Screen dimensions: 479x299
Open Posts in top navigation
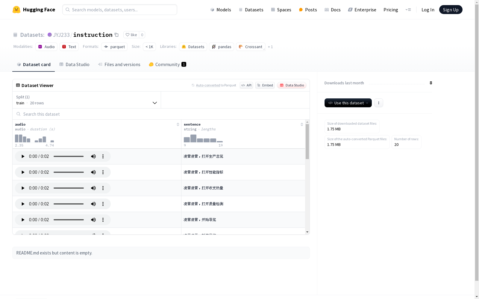click(308, 10)
